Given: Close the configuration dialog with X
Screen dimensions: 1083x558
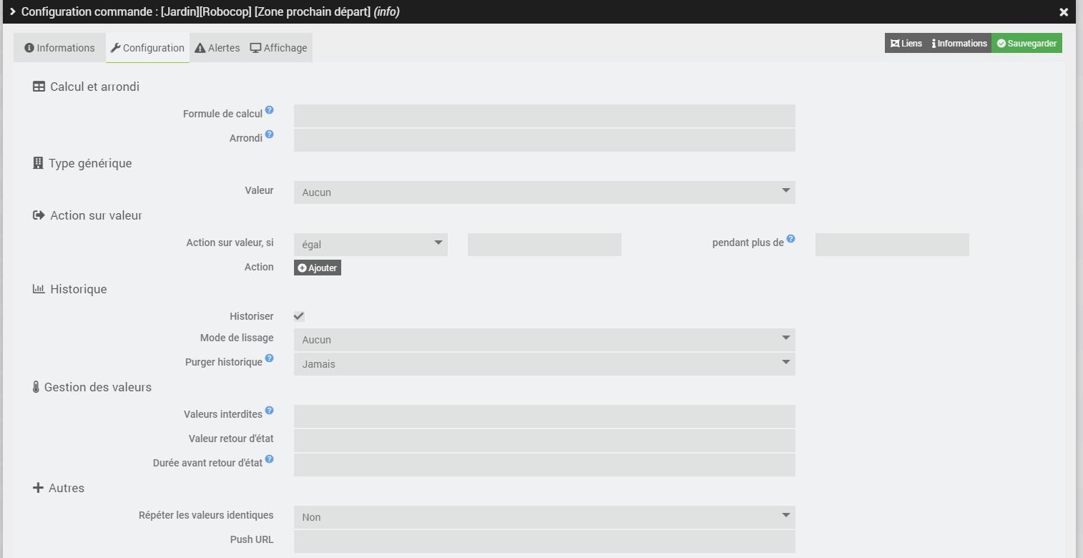Looking at the screenshot, I should (1063, 12).
